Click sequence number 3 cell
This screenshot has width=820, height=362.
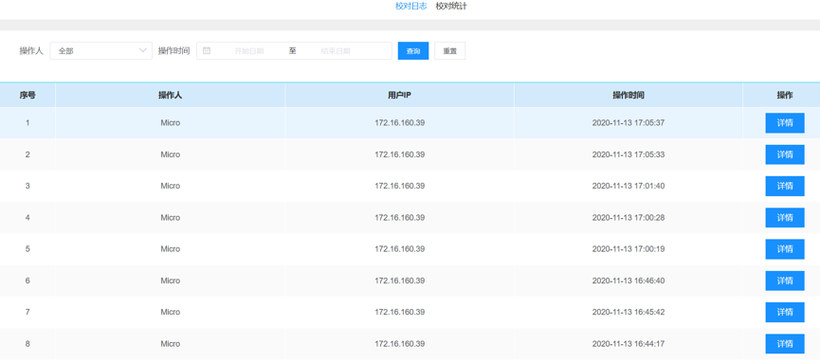27,186
